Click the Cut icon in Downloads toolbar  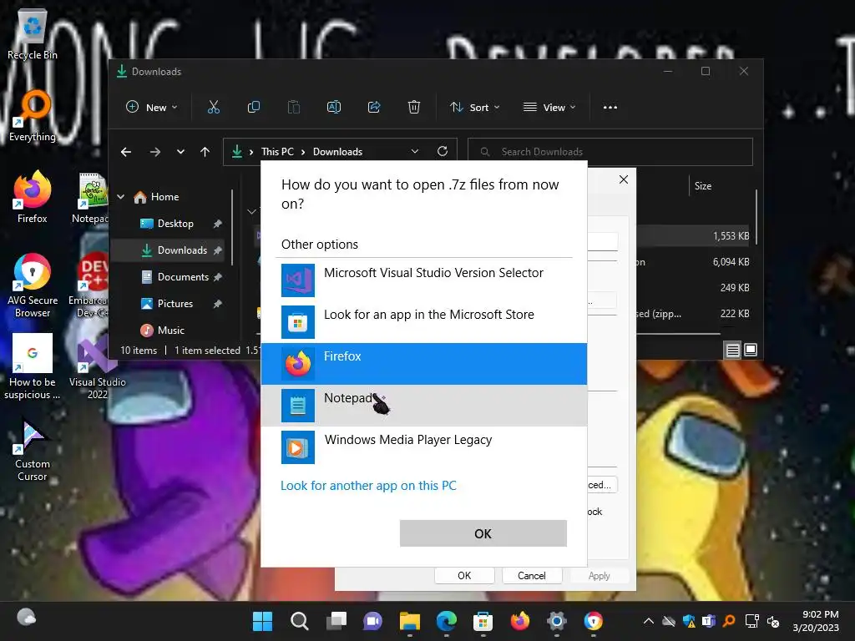[214, 108]
